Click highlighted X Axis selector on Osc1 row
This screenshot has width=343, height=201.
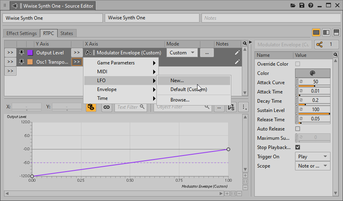77,62
